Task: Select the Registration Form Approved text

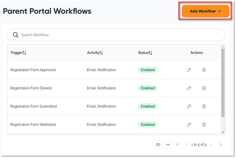Action: [33, 70]
